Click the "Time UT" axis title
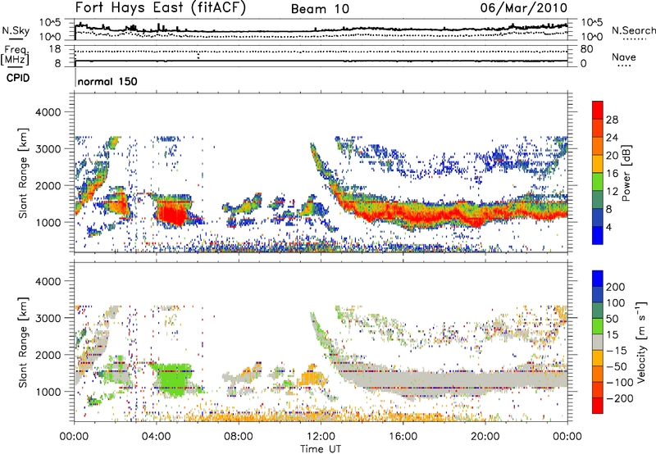The image size is (656, 454). click(321, 449)
